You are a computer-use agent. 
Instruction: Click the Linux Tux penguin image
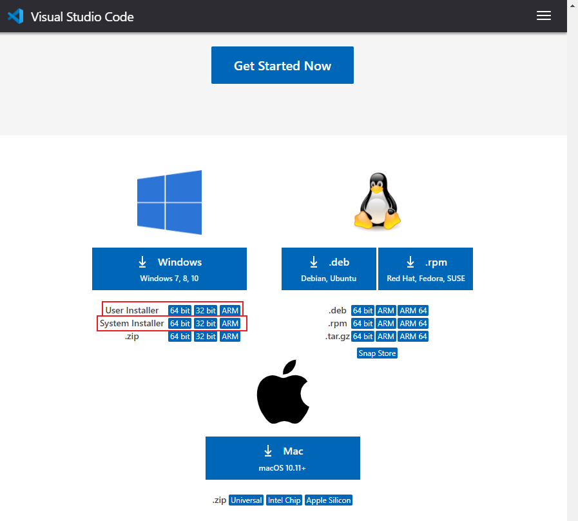pos(378,201)
